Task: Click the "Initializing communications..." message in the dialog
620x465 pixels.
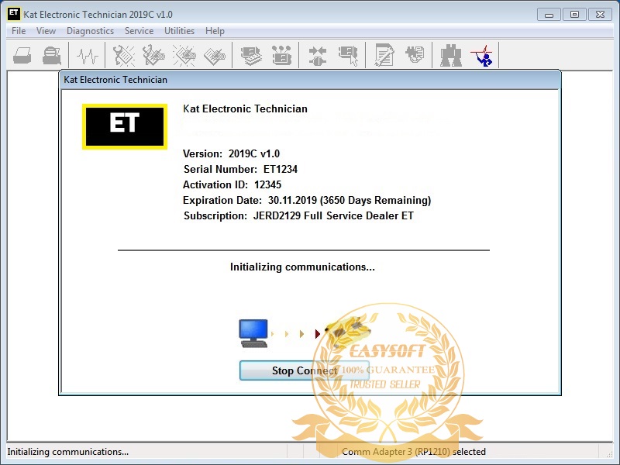Action: pos(302,267)
